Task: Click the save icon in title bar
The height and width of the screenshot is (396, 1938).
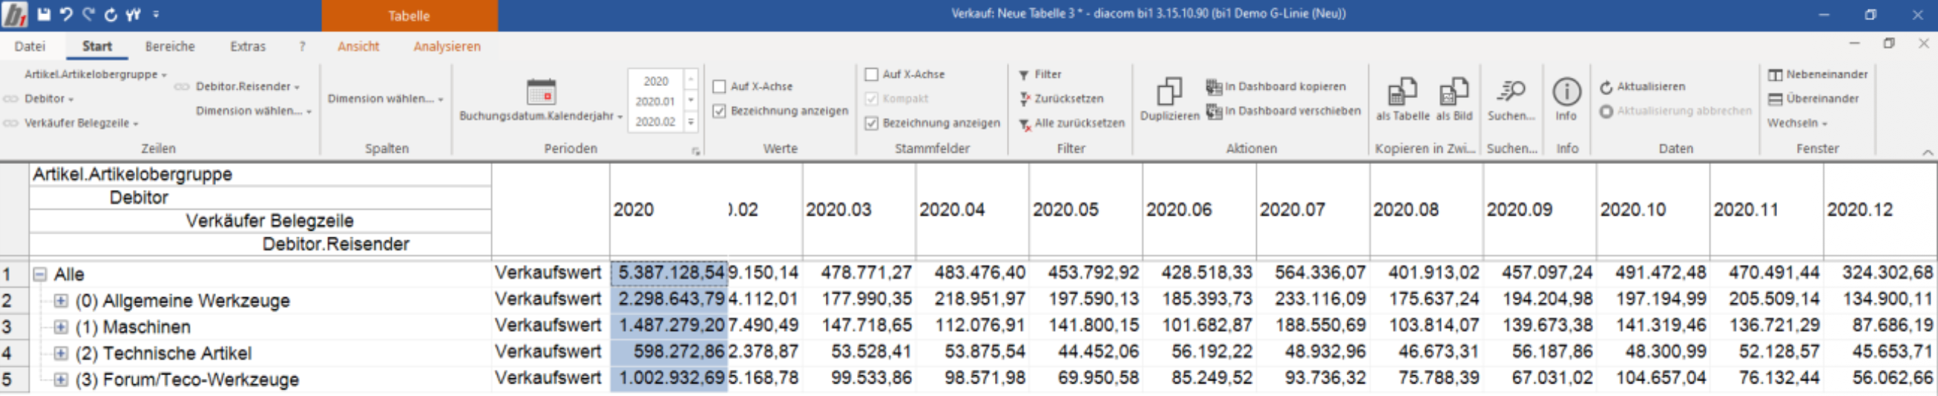Action: point(44,14)
